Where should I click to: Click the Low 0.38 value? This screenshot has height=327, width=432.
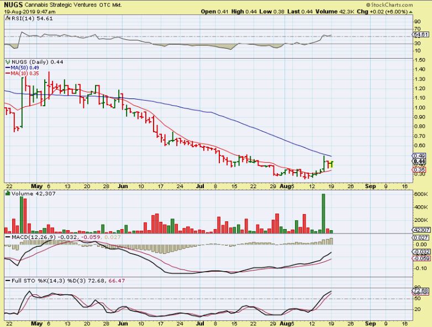[272, 12]
